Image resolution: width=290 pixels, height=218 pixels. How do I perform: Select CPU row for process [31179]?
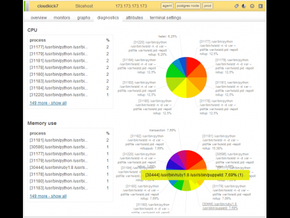(69, 54)
